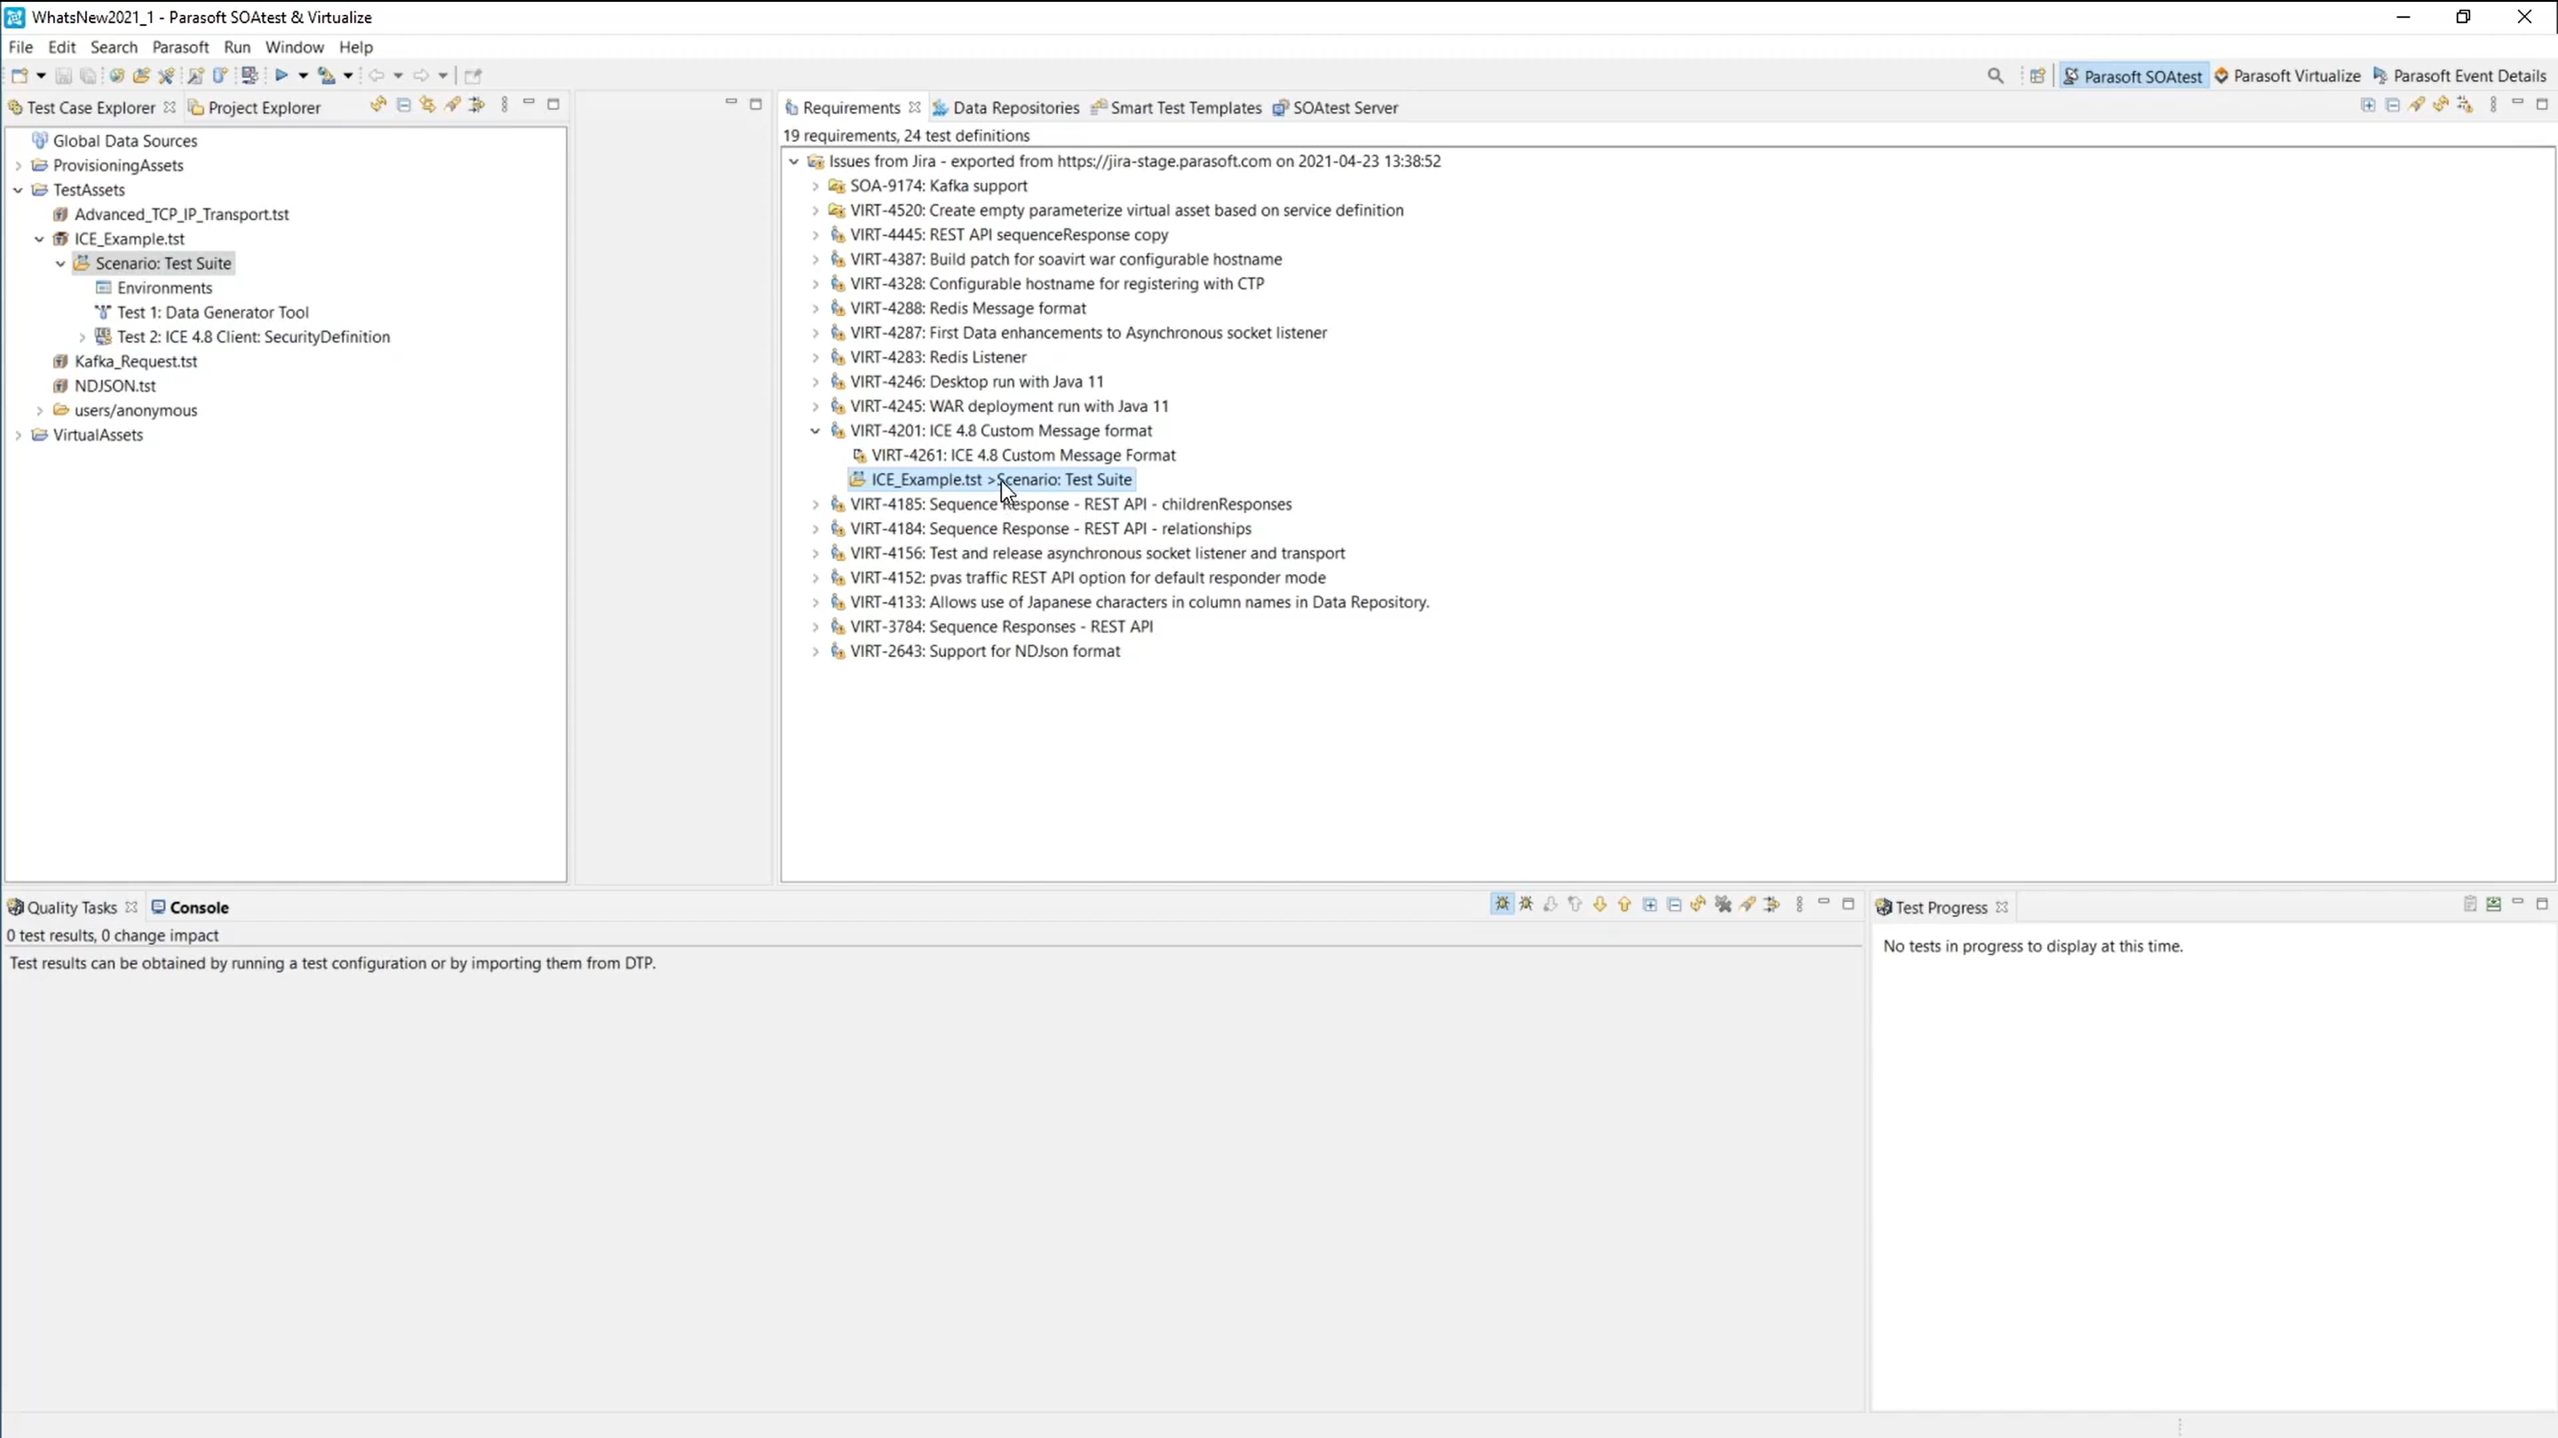Click Expand All icon in Requirements view
Viewport: 2558px width, 1438px height.
[2368, 106]
